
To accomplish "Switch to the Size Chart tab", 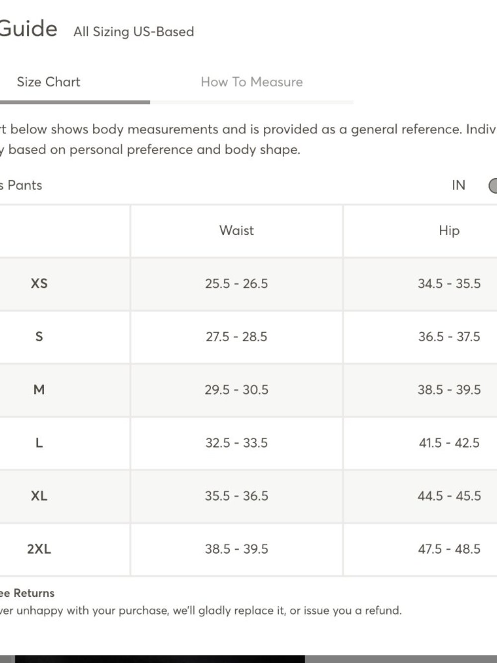I will 49,82.
